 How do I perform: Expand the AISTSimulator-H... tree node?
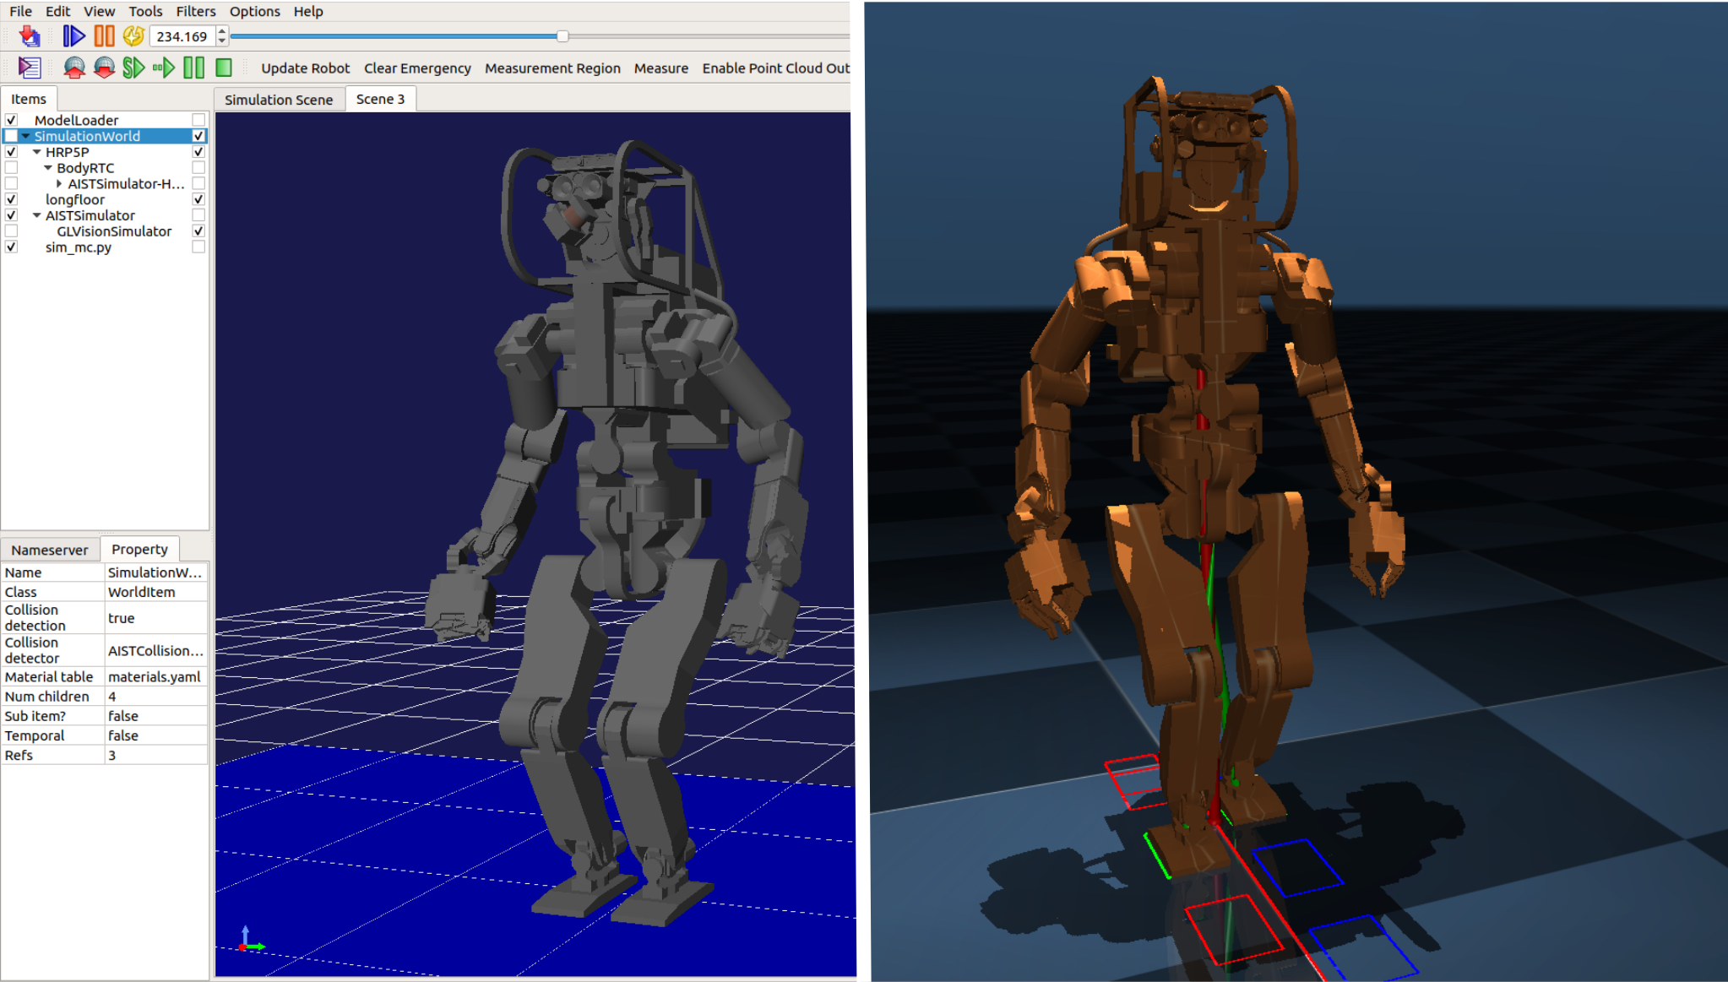click(59, 183)
